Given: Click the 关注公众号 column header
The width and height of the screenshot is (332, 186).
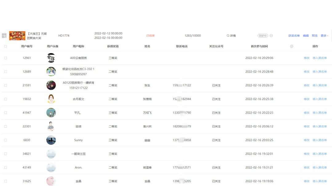Looking at the screenshot, I should click(x=216, y=46).
